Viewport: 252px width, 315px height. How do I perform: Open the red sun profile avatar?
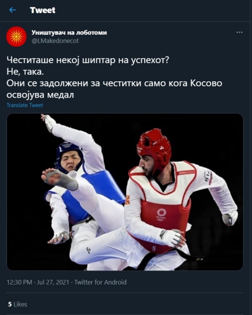click(x=16, y=37)
